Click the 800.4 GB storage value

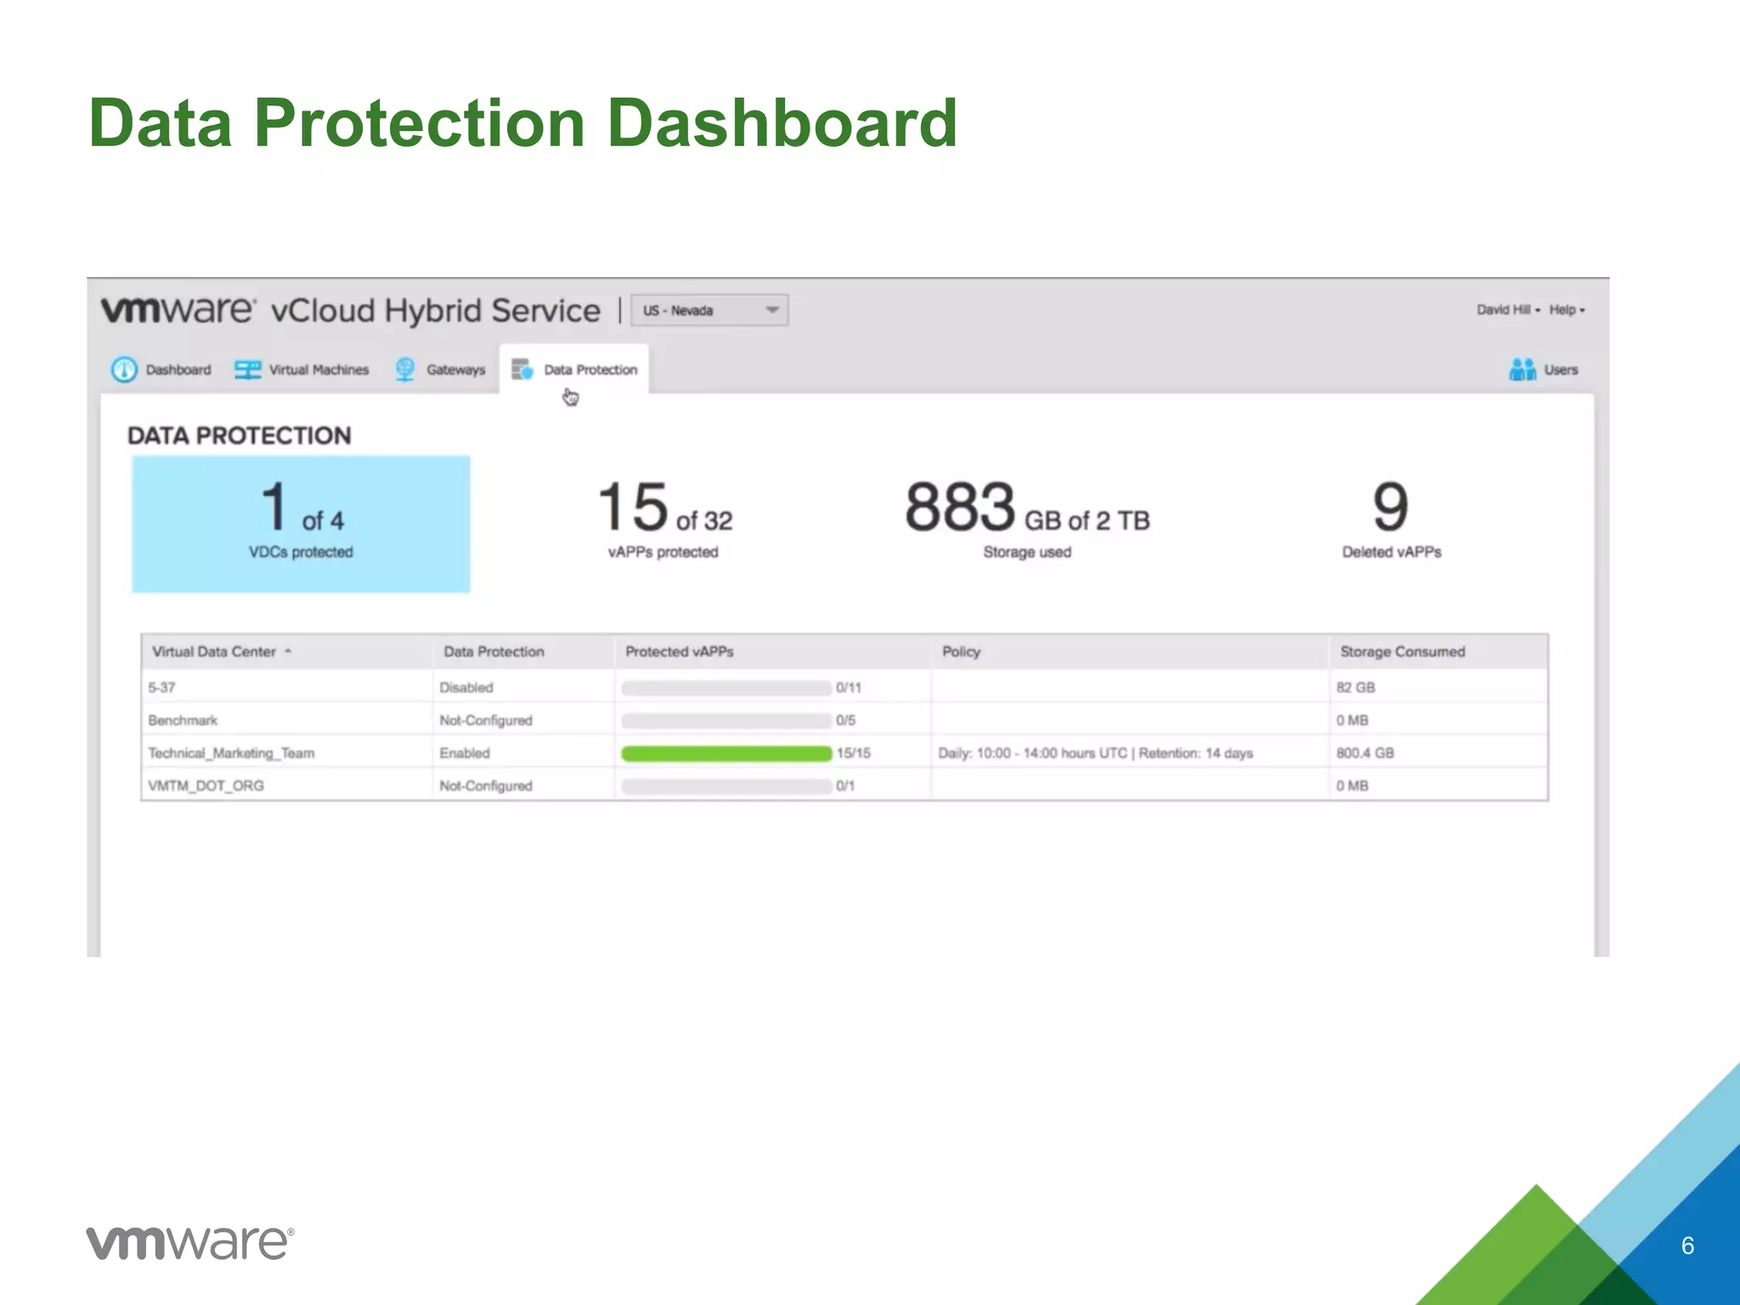click(x=1364, y=753)
